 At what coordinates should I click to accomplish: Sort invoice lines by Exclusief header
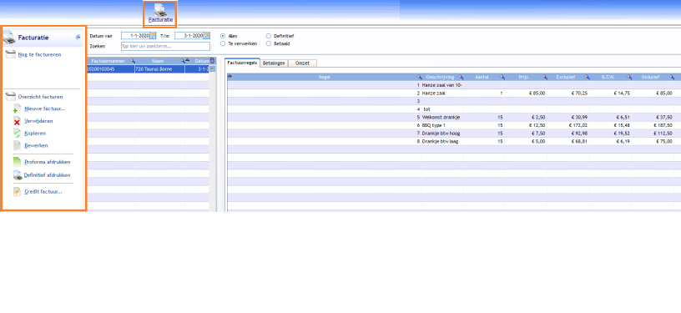(x=566, y=77)
